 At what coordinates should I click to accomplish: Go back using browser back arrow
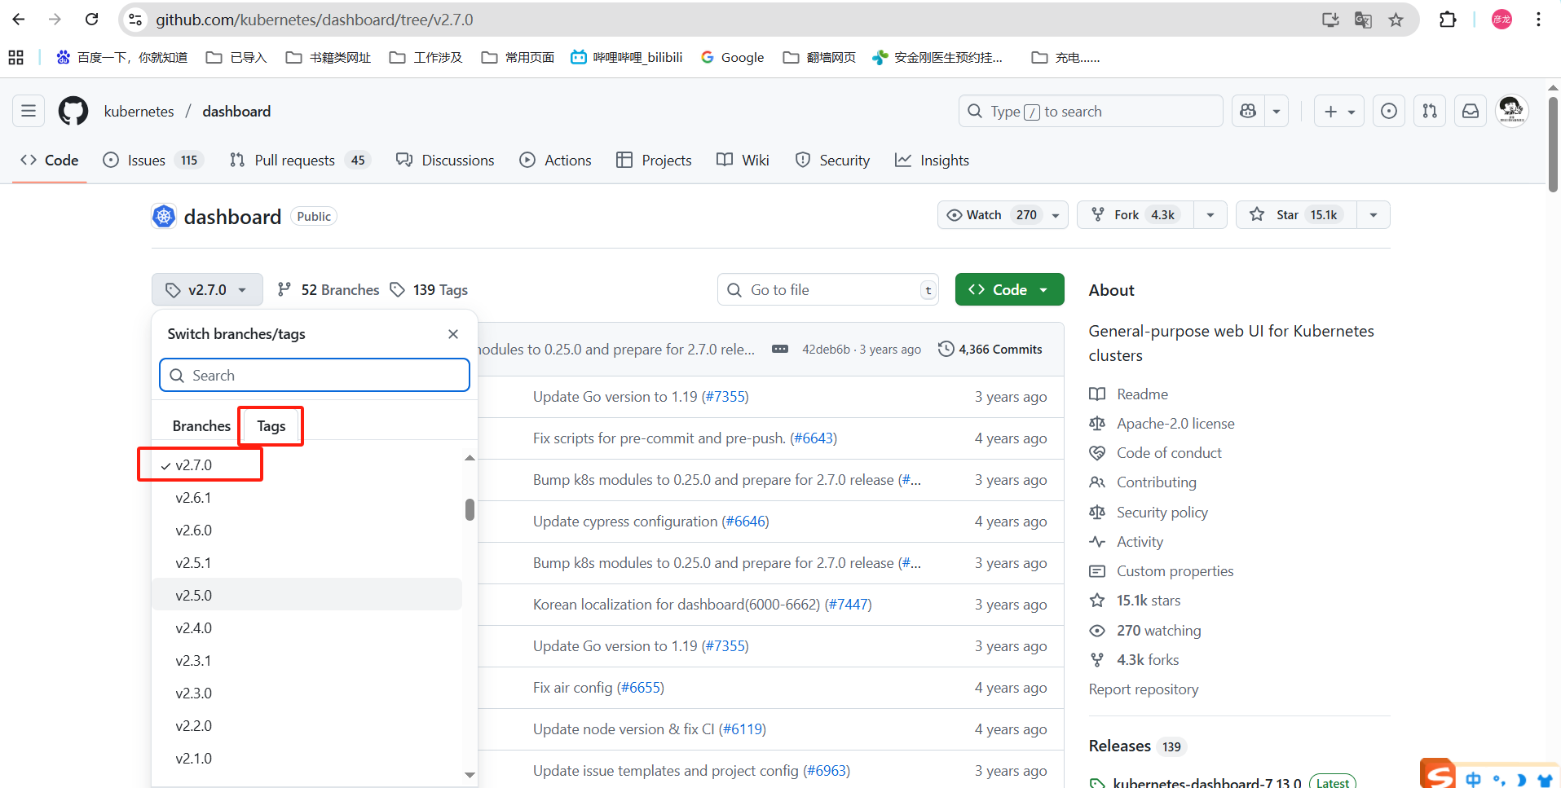19,20
